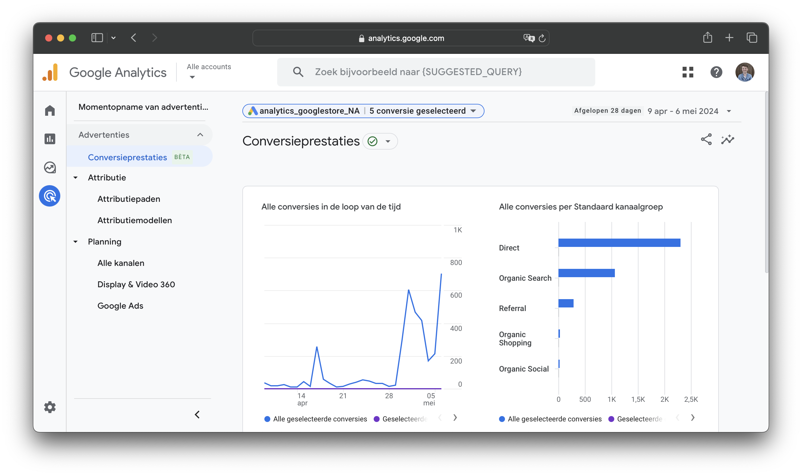
Task: Click the Organic Shopping label
Action: tap(515, 339)
